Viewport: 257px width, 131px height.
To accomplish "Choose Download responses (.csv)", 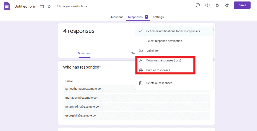I will pos(174,61).
